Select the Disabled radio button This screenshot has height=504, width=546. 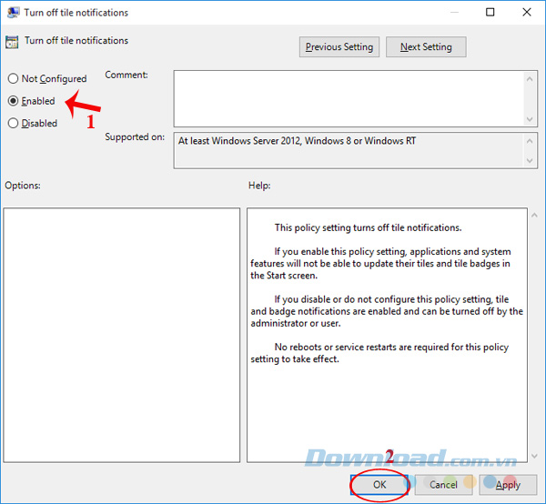tap(13, 123)
